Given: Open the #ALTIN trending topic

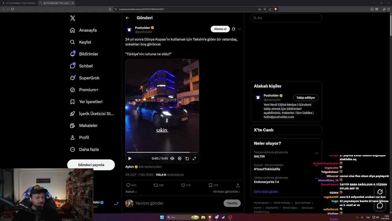Looking at the screenshot, I should [259, 157].
